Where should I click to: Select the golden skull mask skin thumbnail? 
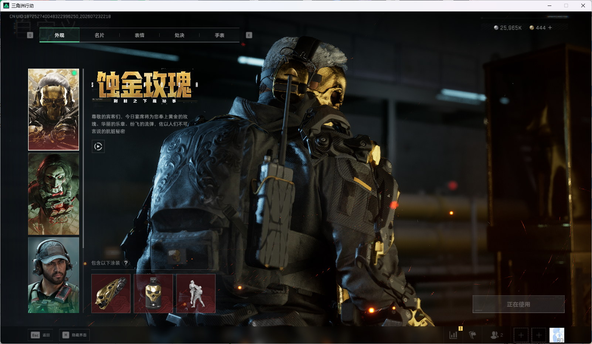coord(54,110)
